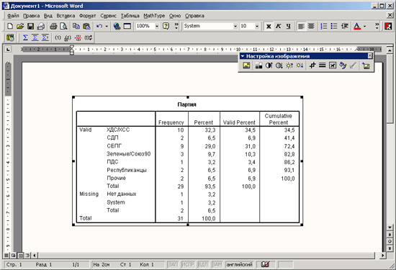The image size is (396, 270).
Task: Open the Файл menu
Action: click(13, 16)
